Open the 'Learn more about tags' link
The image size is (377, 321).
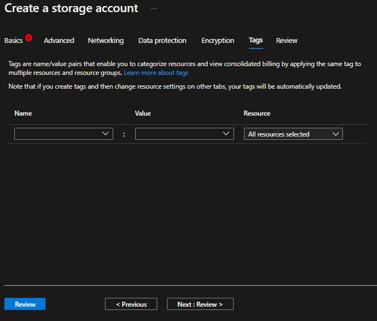point(156,73)
